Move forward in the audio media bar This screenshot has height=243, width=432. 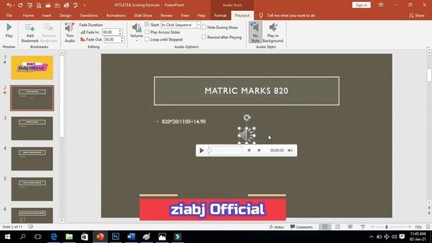point(259,151)
